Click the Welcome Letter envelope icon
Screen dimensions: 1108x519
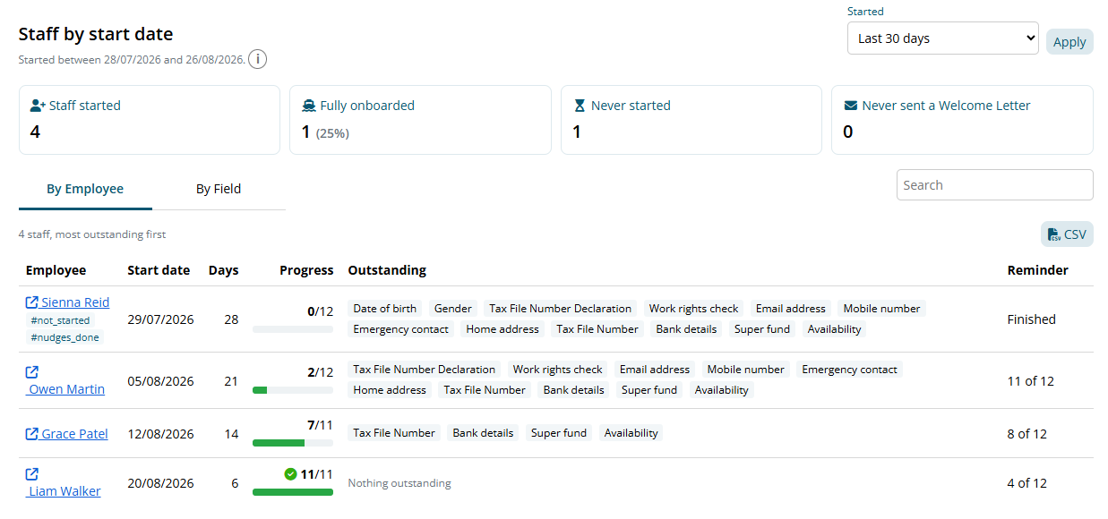[851, 106]
